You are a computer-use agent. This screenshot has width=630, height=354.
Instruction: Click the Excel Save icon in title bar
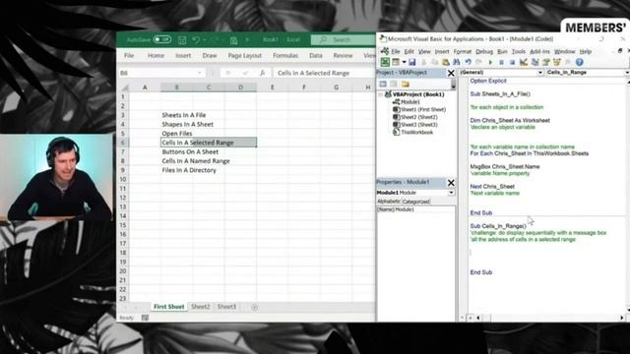(182, 39)
